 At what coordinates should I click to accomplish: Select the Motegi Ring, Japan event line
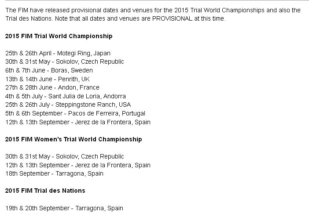[58, 53]
